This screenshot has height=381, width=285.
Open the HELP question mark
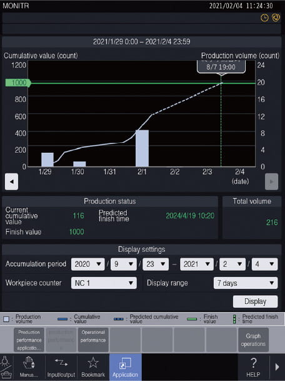(253, 367)
